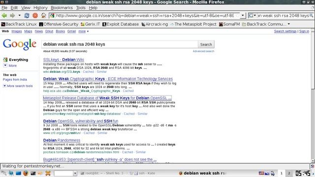
Task: Reload the page with the Reload icon
Action: 27,15
